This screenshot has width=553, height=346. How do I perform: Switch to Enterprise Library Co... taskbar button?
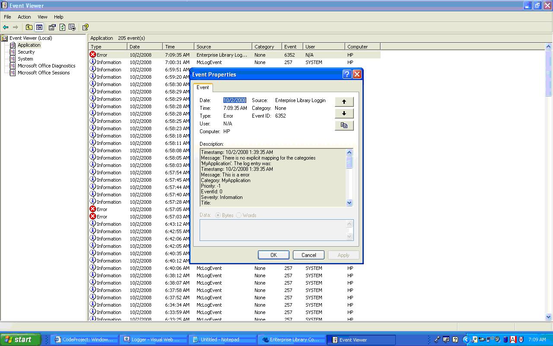[292, 340]
